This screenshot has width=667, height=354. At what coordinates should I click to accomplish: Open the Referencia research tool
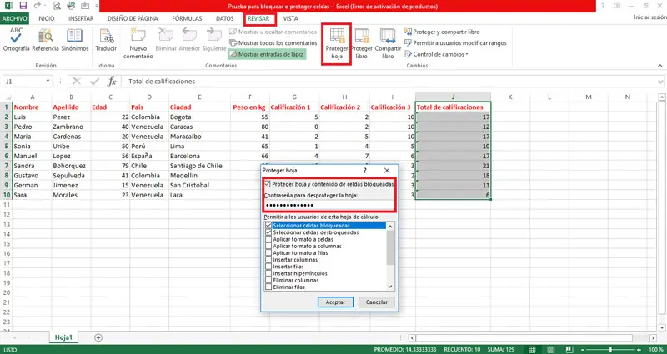(x=46, y=40)
